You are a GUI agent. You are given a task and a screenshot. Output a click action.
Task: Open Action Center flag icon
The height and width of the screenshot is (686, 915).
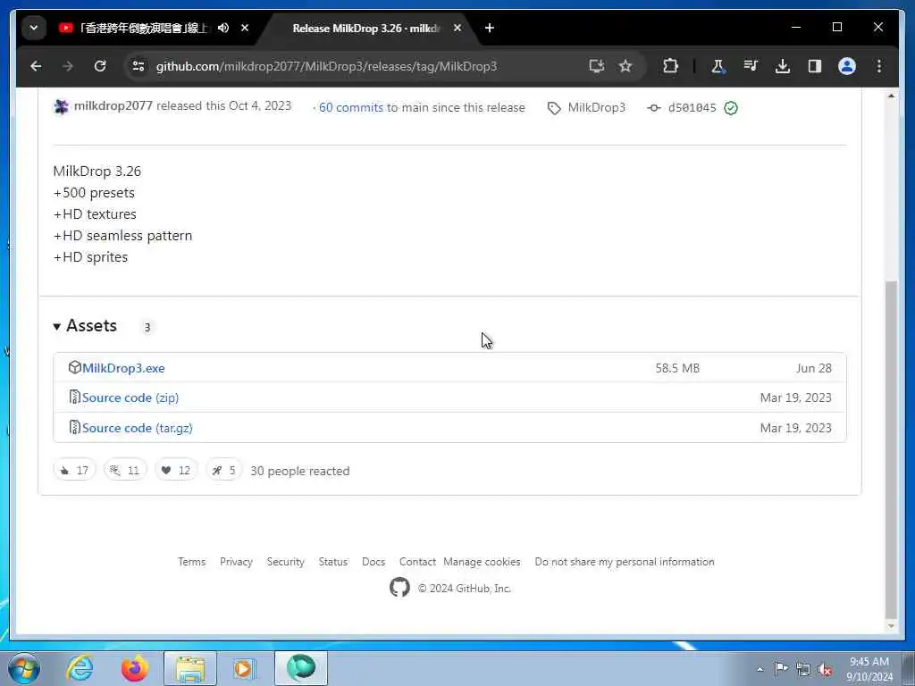(x=781, y=668)
